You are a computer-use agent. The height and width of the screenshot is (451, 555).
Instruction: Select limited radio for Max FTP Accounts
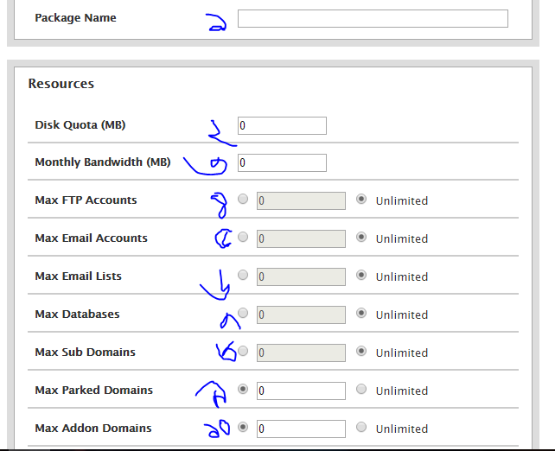pyautogui.click(x=243, y=200)
